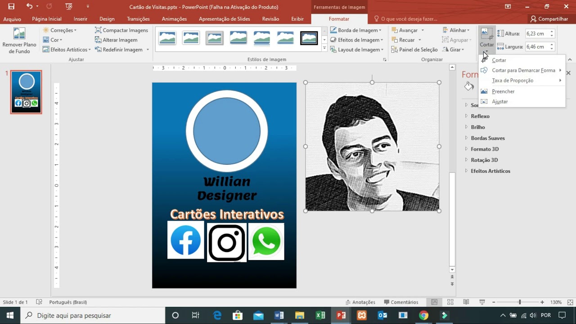Click the Avançar button
This screenshot has height=324, width=576.
(x=404, y=30)
